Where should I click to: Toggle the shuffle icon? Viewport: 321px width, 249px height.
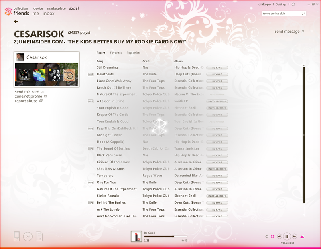pyautogui.click(x=272, y=236)
